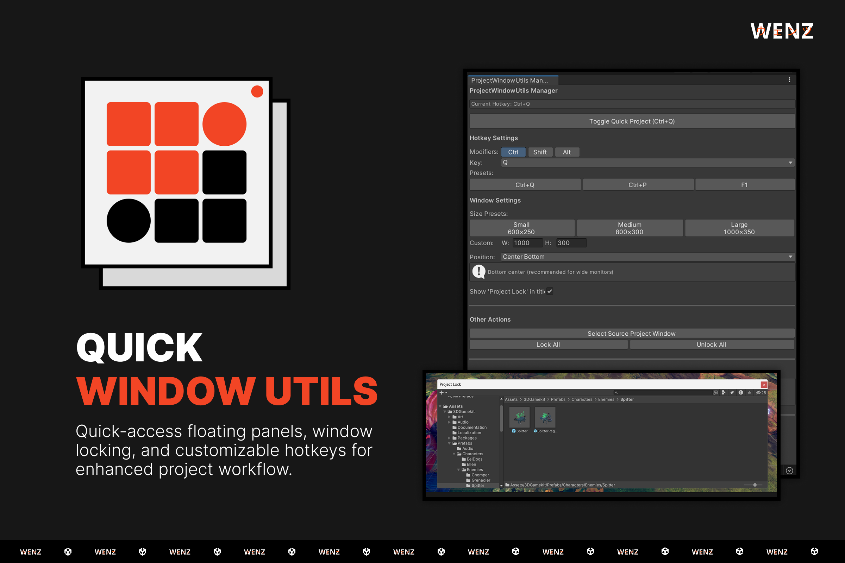This screenshot has height=563, width=845.
Task: Click Characters in the breadcrumb path
Action: point(582,400)
